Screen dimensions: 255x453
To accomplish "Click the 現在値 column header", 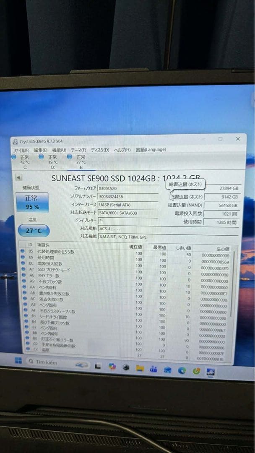I will (135, 247).
